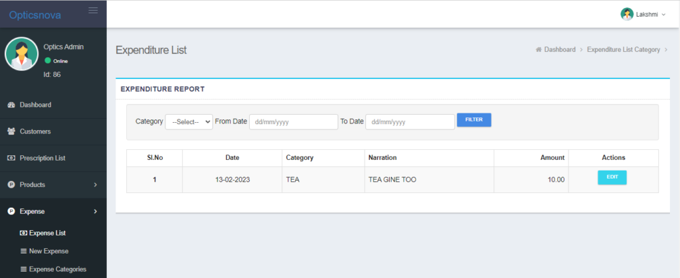Click the Expense circle icon
Image resolution: width=680 pixels, height=278 pixels.
point(12,211)
